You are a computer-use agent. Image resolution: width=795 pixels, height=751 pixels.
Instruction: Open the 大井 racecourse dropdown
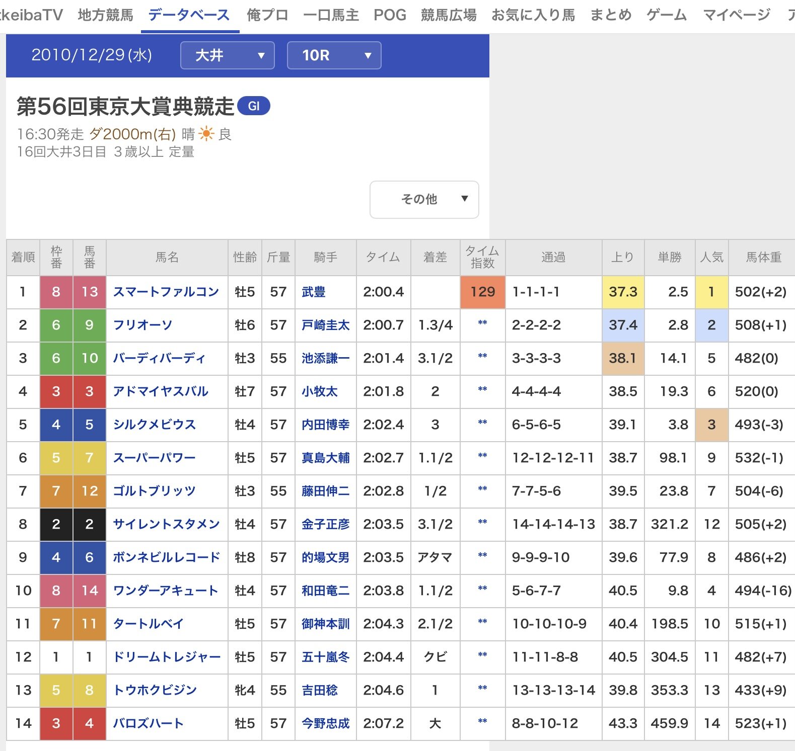(x=227, y=55)
